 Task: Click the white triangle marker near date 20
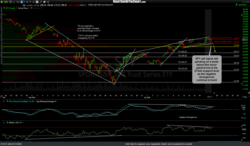[214, 93]
